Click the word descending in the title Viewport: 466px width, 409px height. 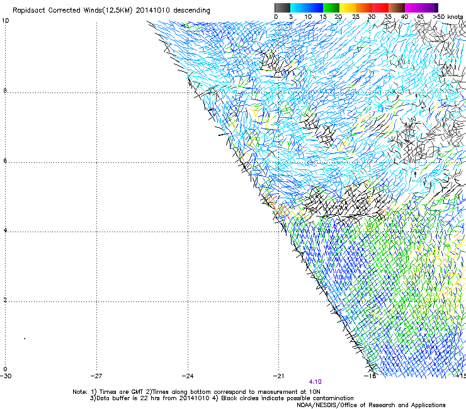[x=191, y=11]
